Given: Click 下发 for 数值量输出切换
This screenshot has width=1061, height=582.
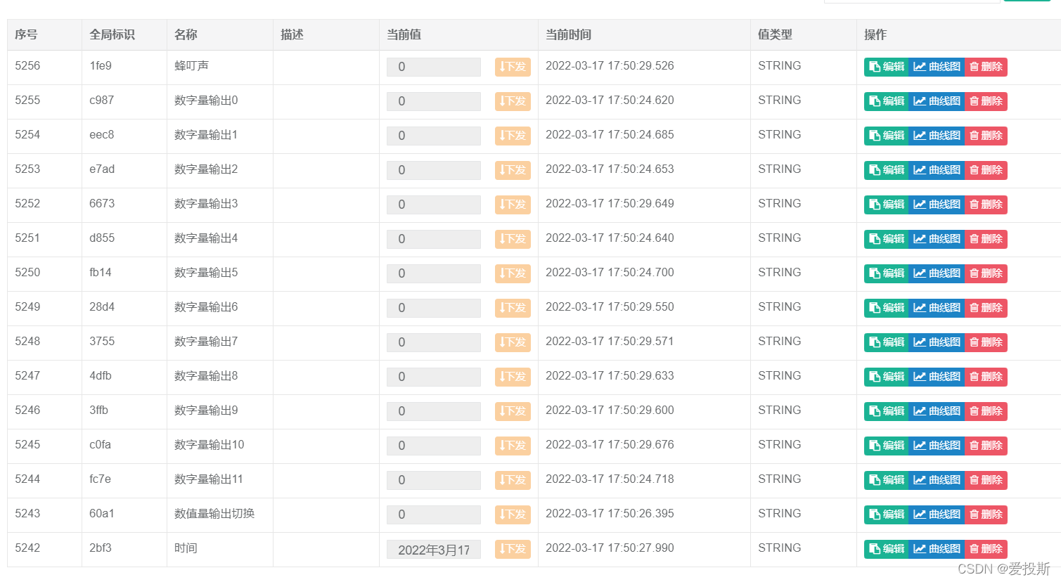Looking at the screenshot, I should pos(513,515).
